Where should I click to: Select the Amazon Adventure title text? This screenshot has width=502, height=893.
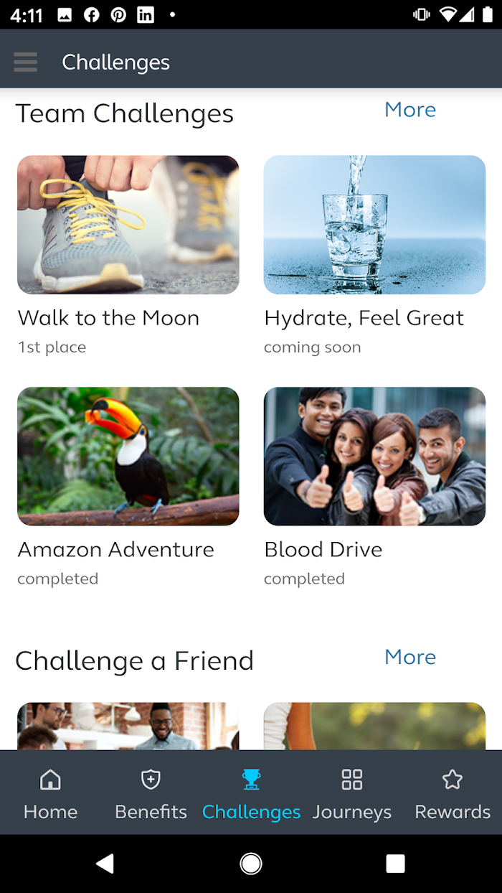(x=116, y=549)
